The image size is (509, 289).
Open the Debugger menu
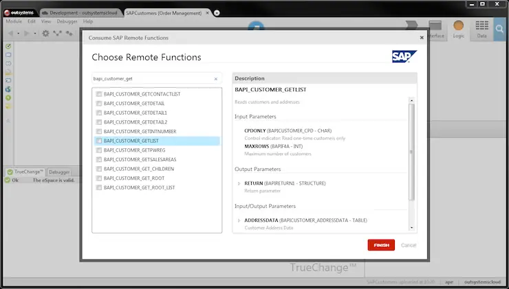(67, 21)
